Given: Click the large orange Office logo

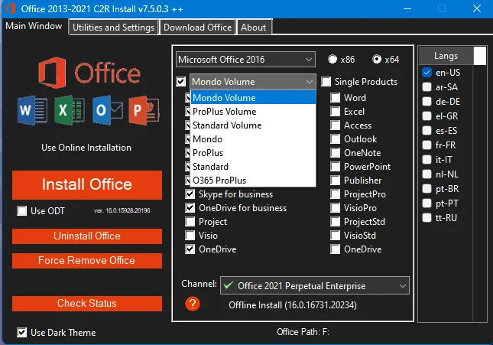Looking at the screenshot, I should point(89,73).
